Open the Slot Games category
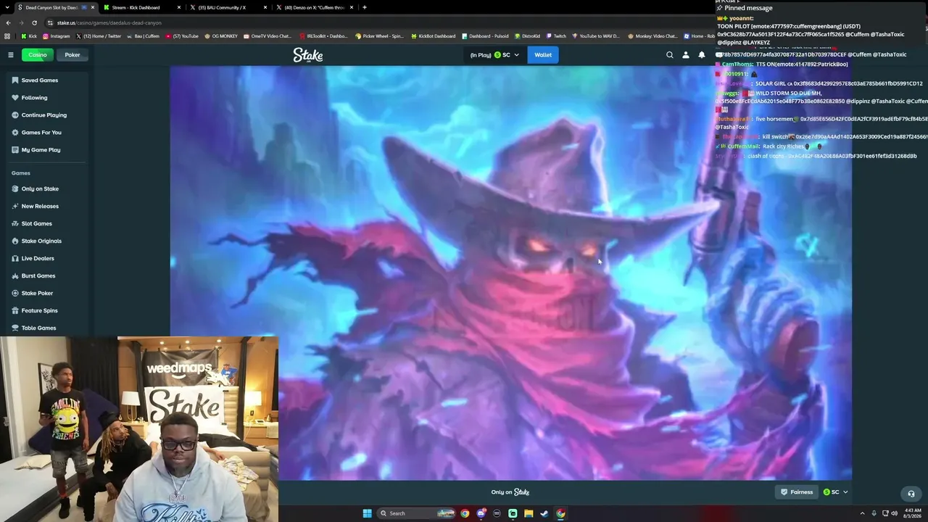 tap(47, 224)
